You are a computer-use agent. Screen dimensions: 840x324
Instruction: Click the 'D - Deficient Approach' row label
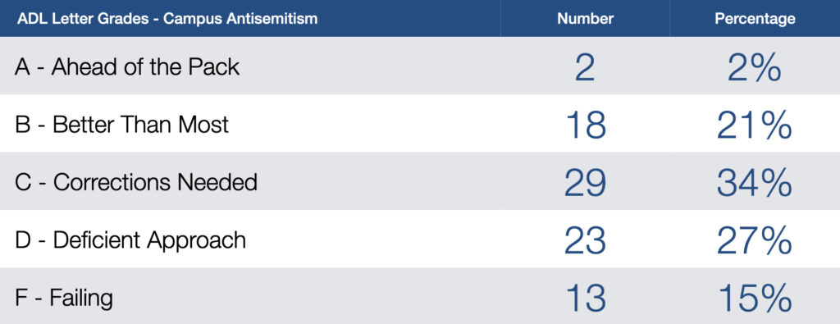tap(130, 240)
